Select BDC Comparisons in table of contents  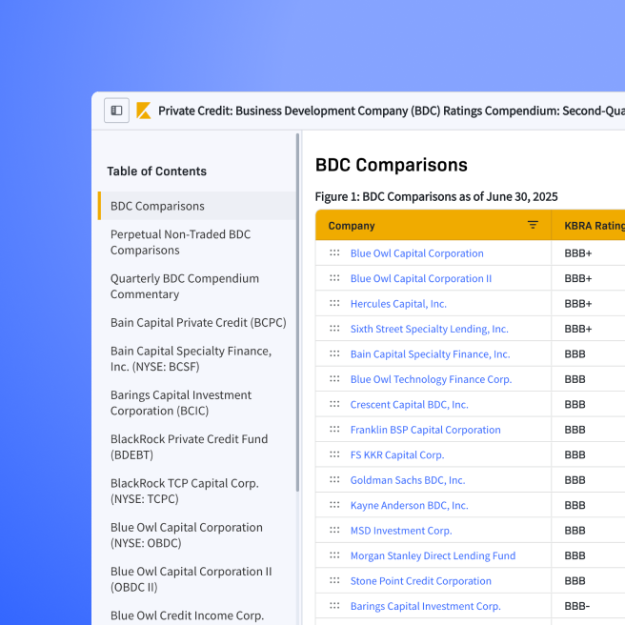pos(197,206)
